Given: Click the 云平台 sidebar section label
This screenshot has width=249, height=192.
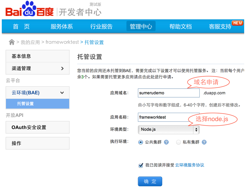Looking at the screenshot, I should pyautogui.click(x=13, y=81).
